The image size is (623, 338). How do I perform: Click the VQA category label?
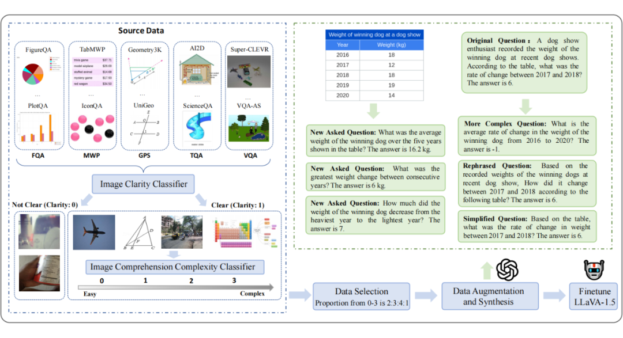click(x=250, y=155)
